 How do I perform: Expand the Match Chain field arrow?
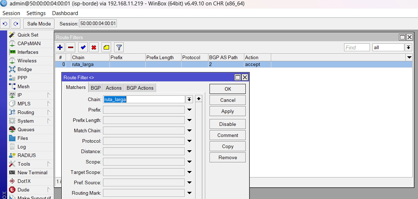(x=189, y=131)
